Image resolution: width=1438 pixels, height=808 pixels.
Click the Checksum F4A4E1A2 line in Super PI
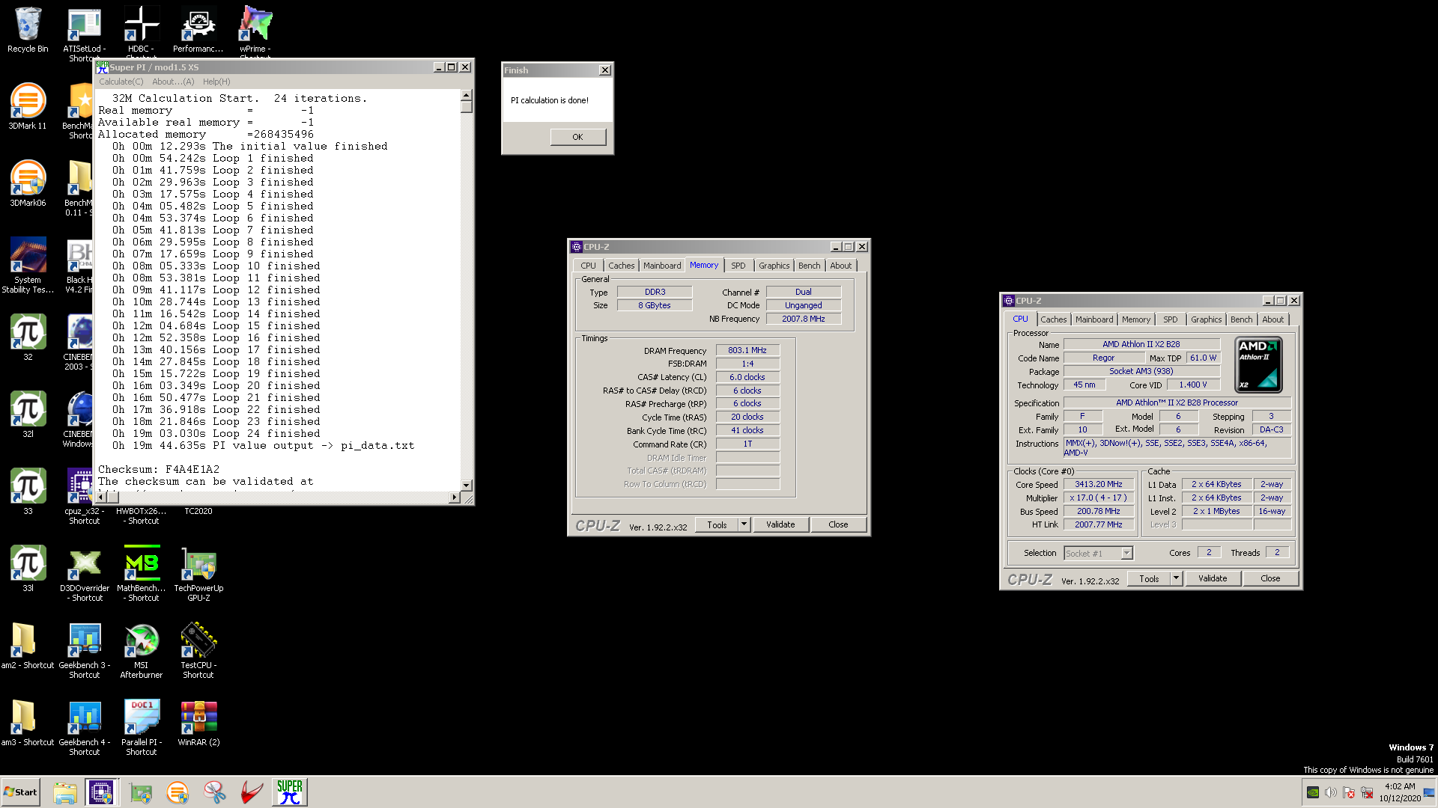coord(159,469)
